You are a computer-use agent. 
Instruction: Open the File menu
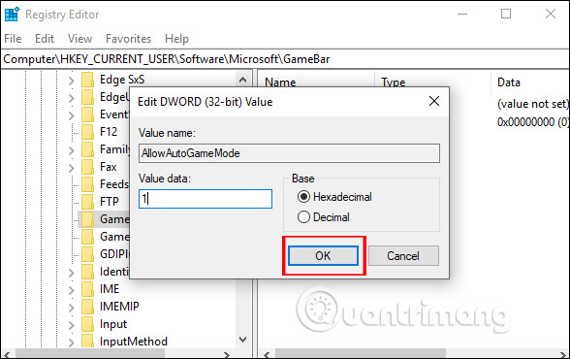click(13, 39)
